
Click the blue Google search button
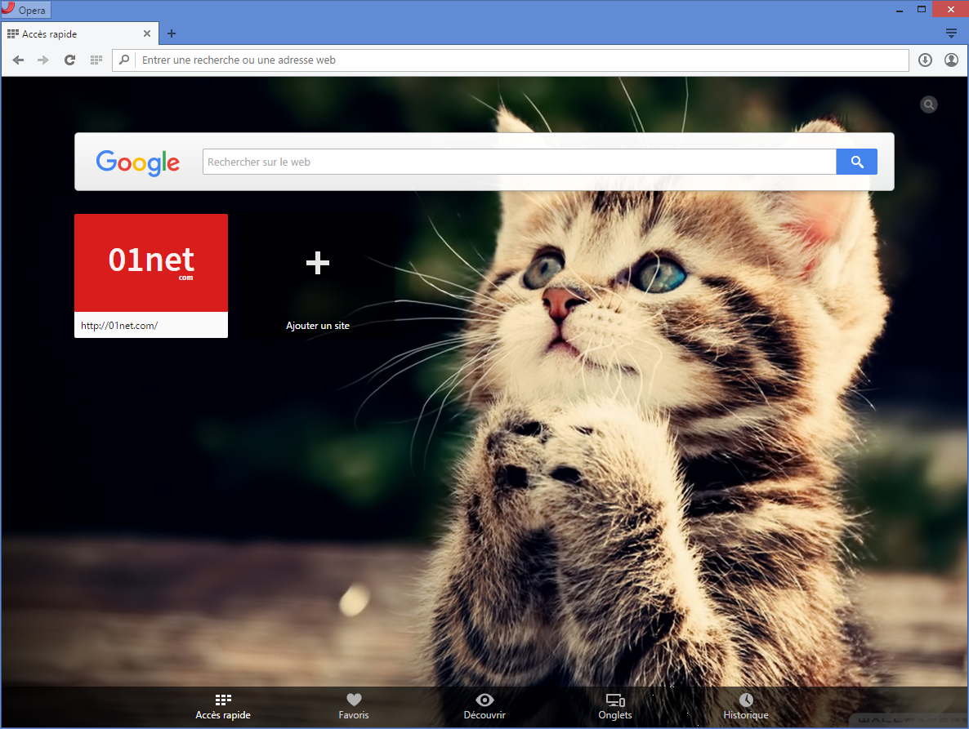coord(856,162)
